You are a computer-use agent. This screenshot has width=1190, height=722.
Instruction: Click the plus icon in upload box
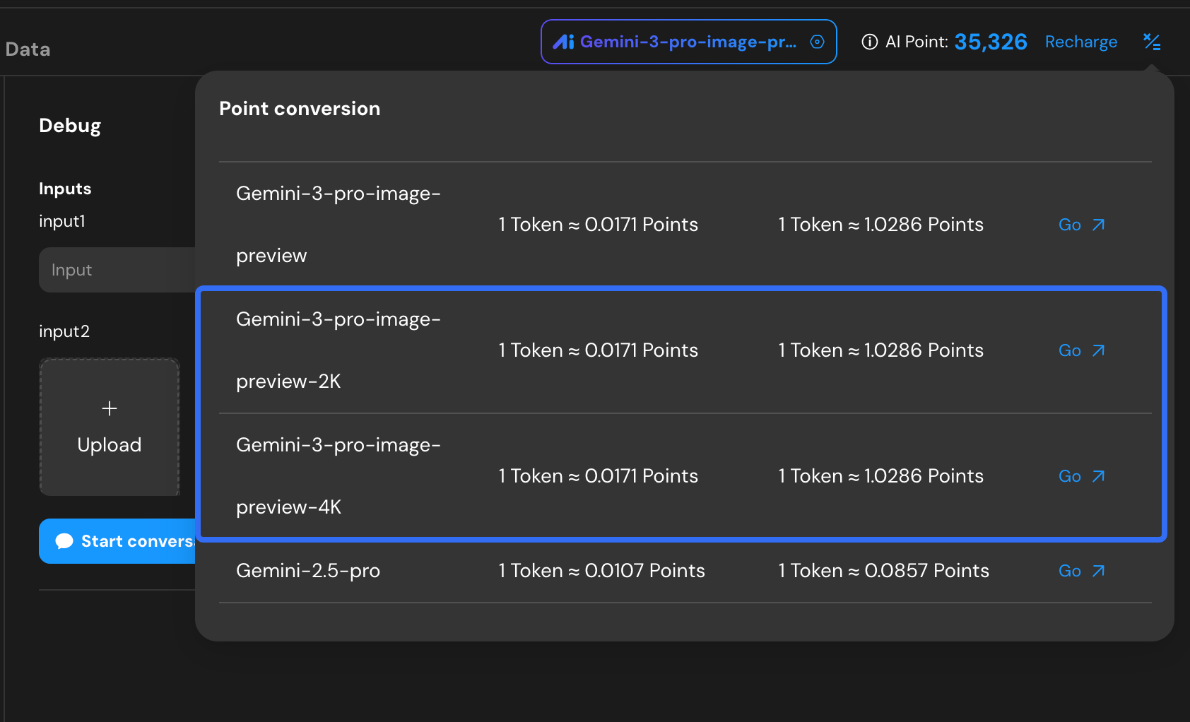110,408
